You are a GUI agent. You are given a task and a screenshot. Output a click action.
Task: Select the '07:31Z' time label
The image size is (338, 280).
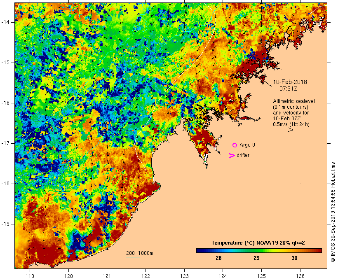click(x=289, y=89)
